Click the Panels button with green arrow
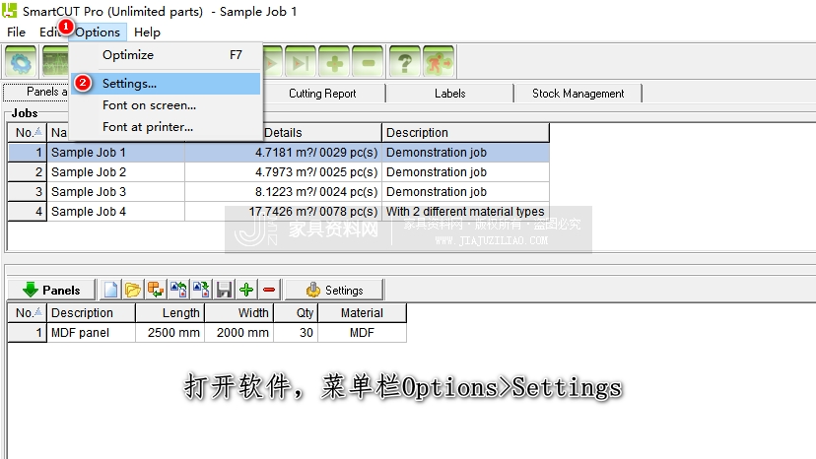This screenshot has width=816, height=459. click(51, 290)
